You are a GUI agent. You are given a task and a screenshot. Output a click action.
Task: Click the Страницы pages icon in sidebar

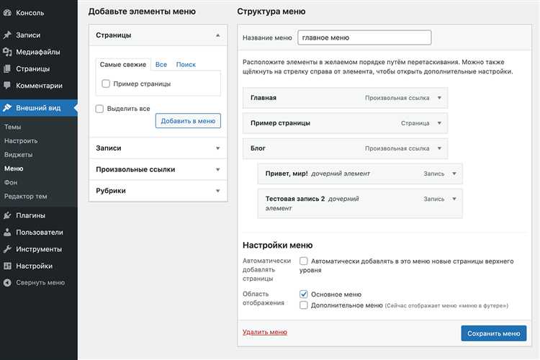[7, 69]
